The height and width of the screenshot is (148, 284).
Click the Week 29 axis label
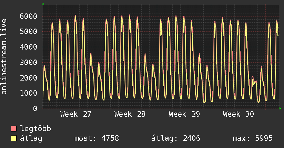click(x=184, y=114)
